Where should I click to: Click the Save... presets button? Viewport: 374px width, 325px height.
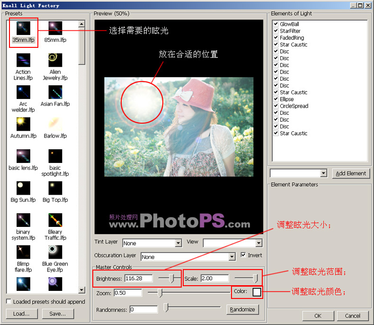point(58,314)
